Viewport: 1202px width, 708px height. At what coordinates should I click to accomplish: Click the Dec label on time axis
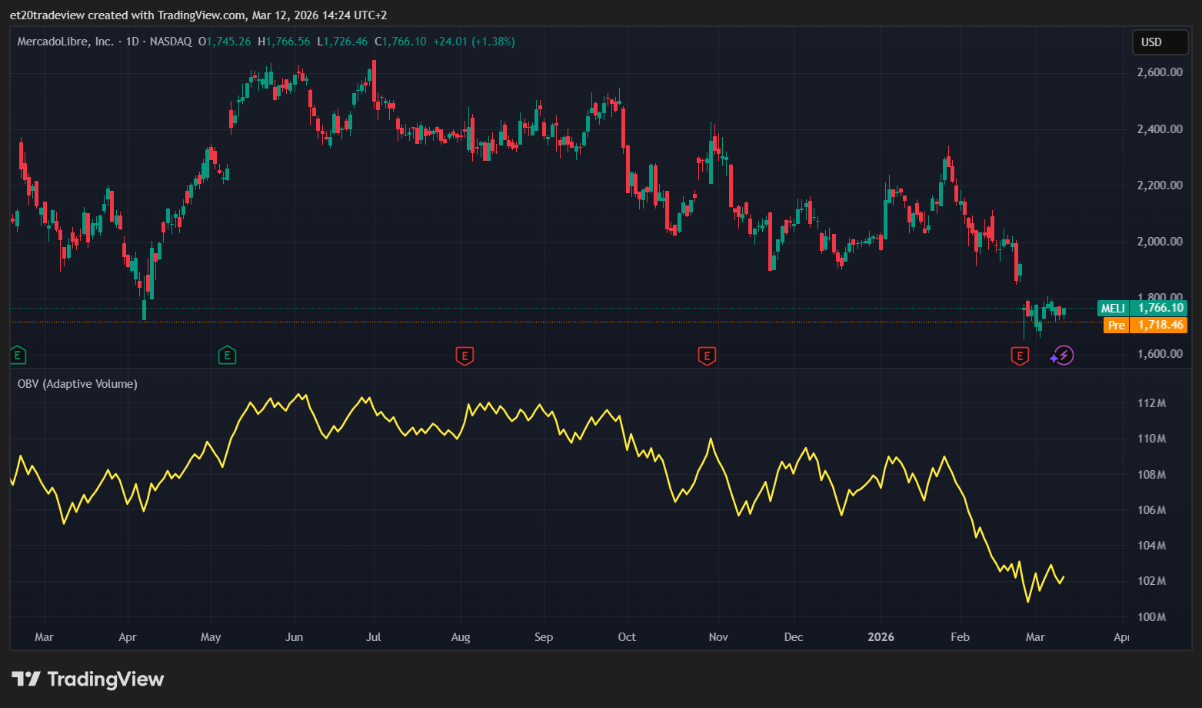[x=794, y=637]
